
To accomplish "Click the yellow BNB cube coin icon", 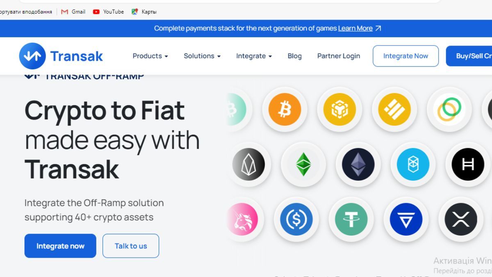I will 339,110.
